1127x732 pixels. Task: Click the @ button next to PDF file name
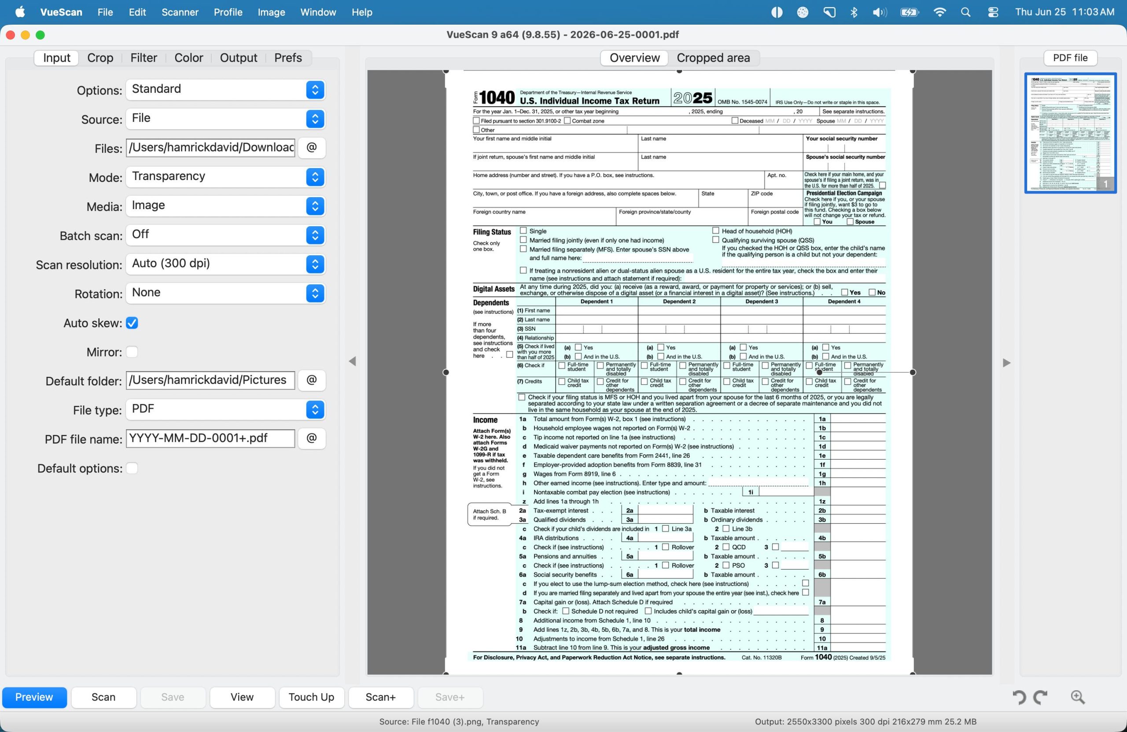(x=312, y=438)
